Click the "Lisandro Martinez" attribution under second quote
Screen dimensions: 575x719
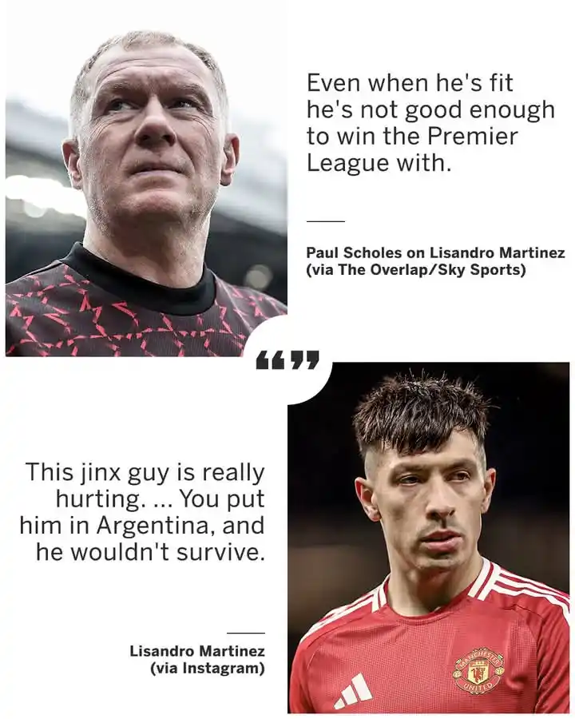197,650
